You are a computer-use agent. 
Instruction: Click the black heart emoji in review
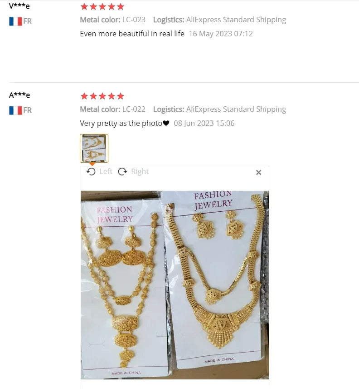(166, 123)
